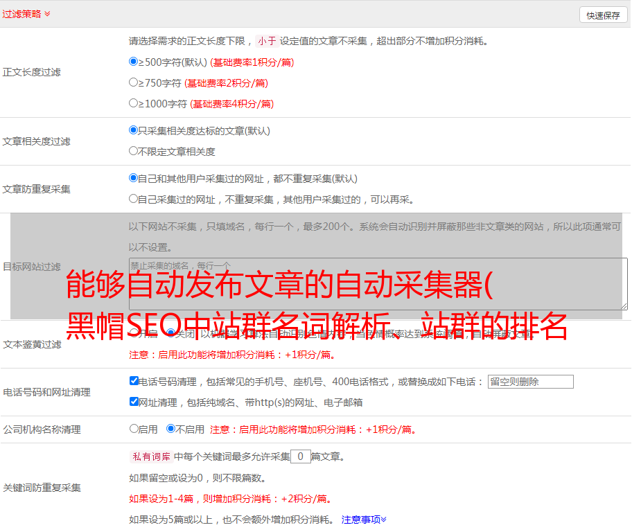Choose 不限定文章相关度 radio option

(x=134, y=151)
